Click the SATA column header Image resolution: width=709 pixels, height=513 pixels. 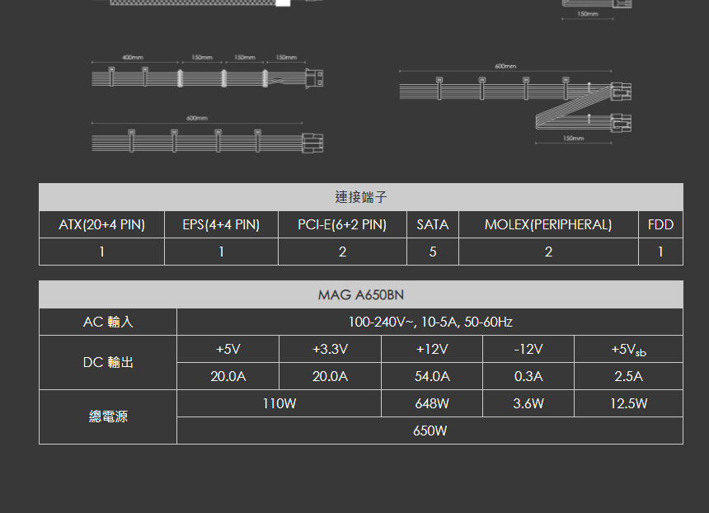(433, 224)
